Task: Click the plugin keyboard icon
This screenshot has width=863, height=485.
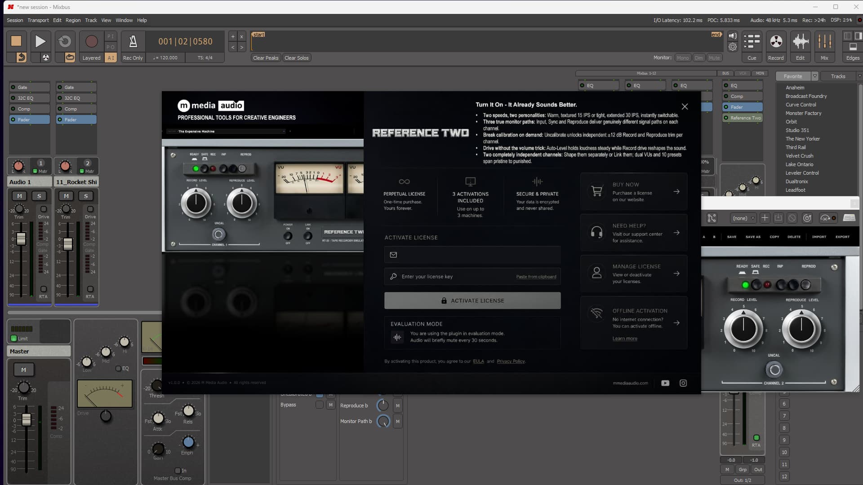Action: (x=849, y=218)
